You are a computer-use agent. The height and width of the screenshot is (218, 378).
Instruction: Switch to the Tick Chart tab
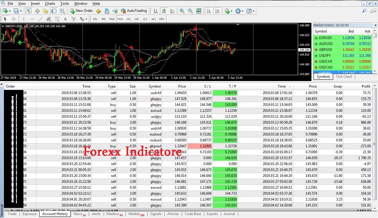pos(344,77)
